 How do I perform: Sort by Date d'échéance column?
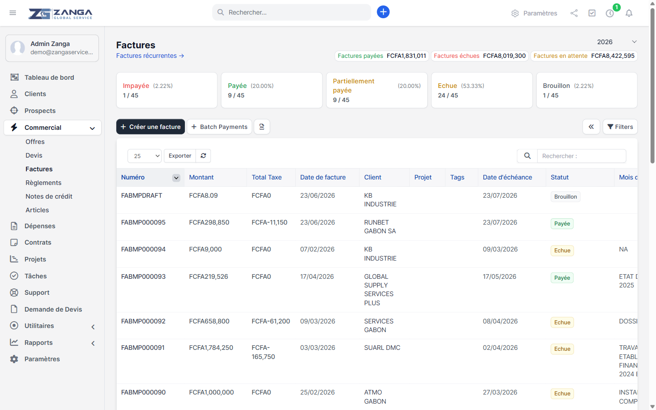tap(507, 177)
